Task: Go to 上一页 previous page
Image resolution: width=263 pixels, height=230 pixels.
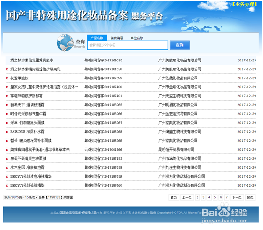Action: click(187, 197)
